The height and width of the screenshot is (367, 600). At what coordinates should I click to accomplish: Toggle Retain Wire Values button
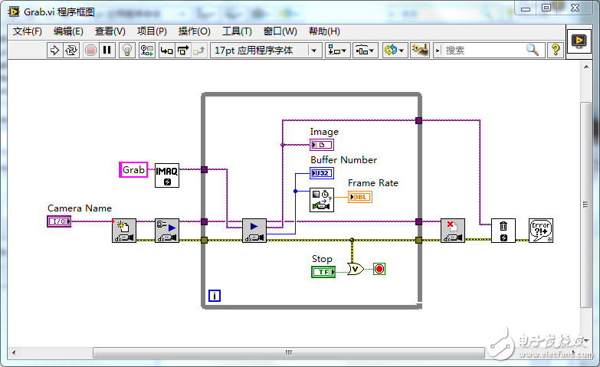pyautogui.click(x=147, y=50)
